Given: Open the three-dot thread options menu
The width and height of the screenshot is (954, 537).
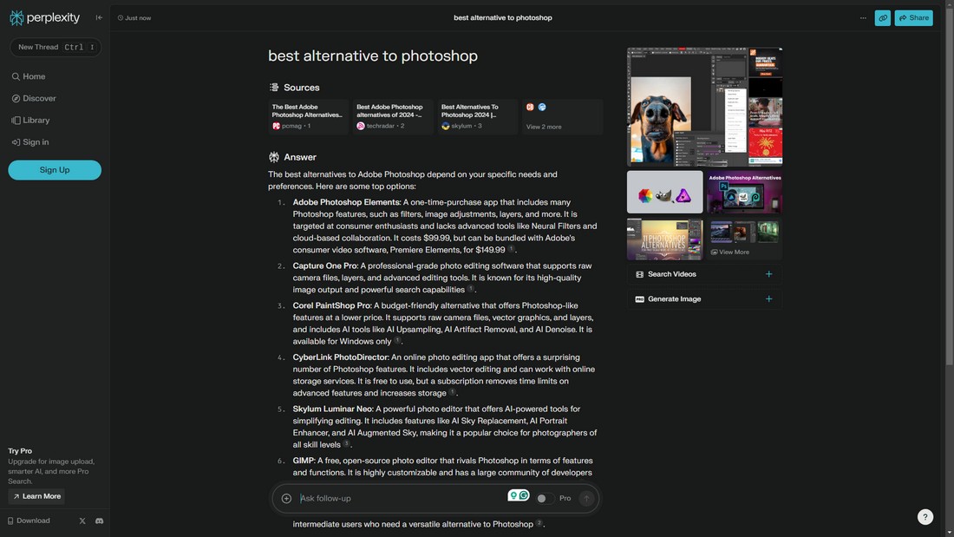Looking at the screenshot, I should point(863,17).
